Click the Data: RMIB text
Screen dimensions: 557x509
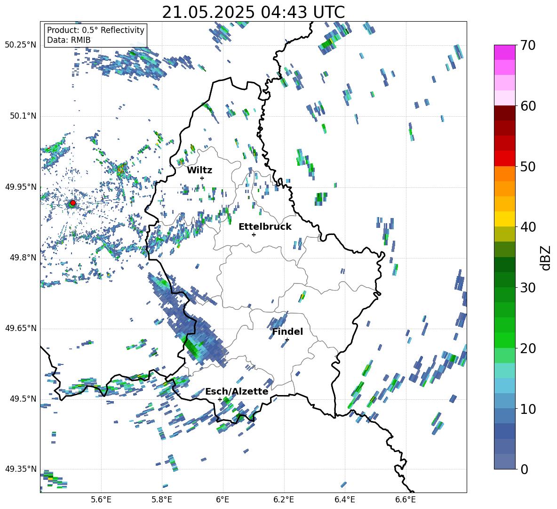[x=69, y=40]
